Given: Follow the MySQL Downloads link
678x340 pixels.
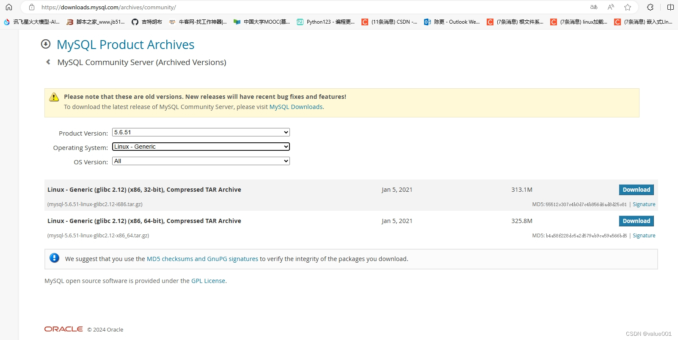Looking at the screenshot, I should [x=296, y=107].
